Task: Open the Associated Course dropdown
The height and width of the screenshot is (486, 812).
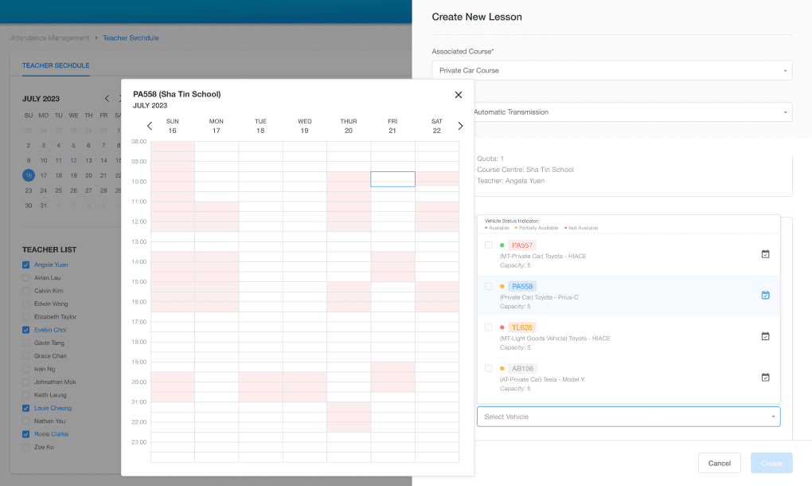Action: (x=614, y=70)
